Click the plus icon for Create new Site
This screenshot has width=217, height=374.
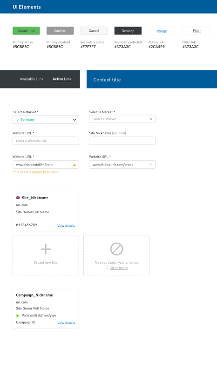pos(46,249)
